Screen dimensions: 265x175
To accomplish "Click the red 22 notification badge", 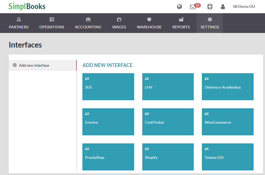I will (198, 5).
